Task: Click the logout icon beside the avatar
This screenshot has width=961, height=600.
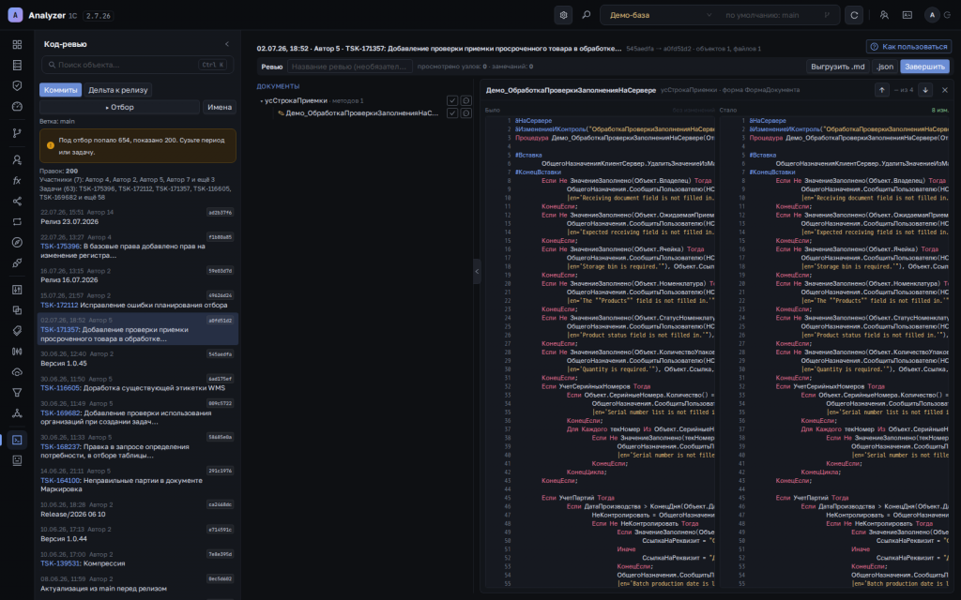Action: click(x=948, y=15)
